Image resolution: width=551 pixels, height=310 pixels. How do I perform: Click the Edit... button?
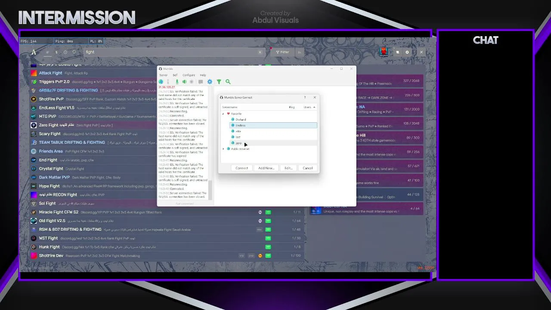coord(288,168)
